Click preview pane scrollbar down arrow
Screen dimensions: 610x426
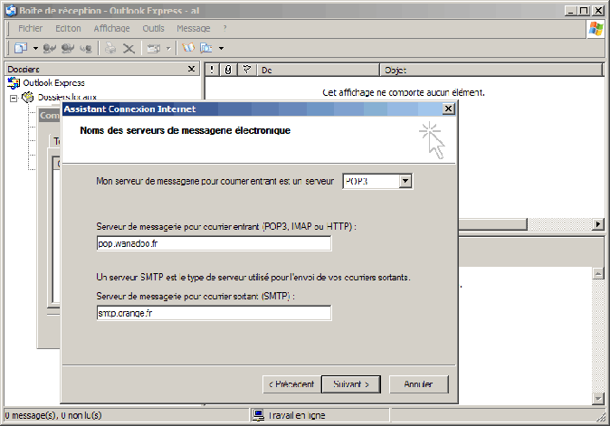[598, 398]
